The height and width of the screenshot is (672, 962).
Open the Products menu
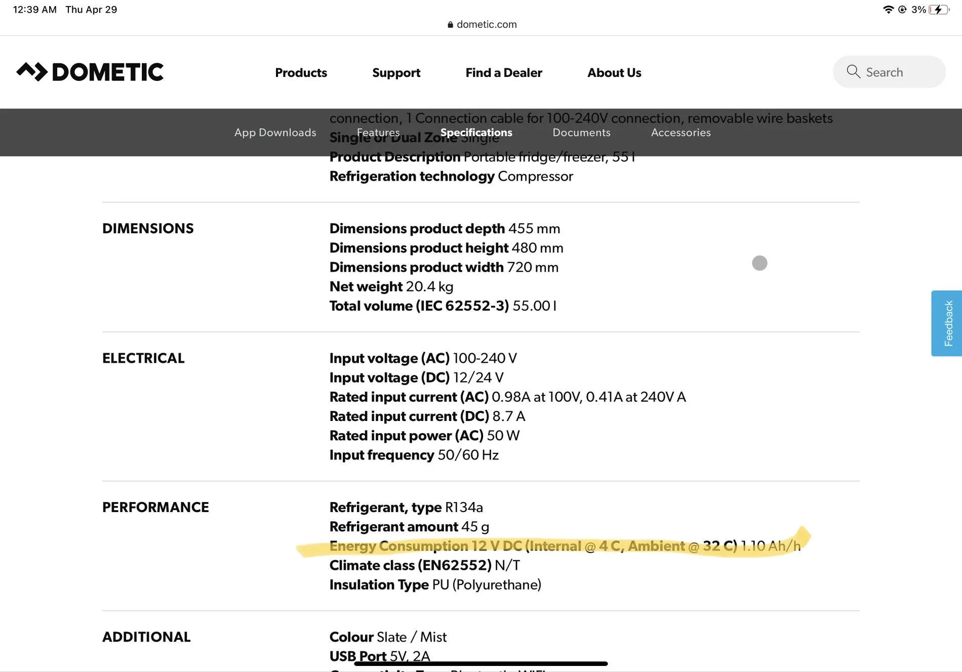[x=301, y=72]
